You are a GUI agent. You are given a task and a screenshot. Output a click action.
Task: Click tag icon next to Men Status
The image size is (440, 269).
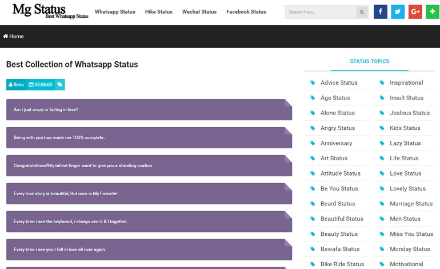coord(382,219)
